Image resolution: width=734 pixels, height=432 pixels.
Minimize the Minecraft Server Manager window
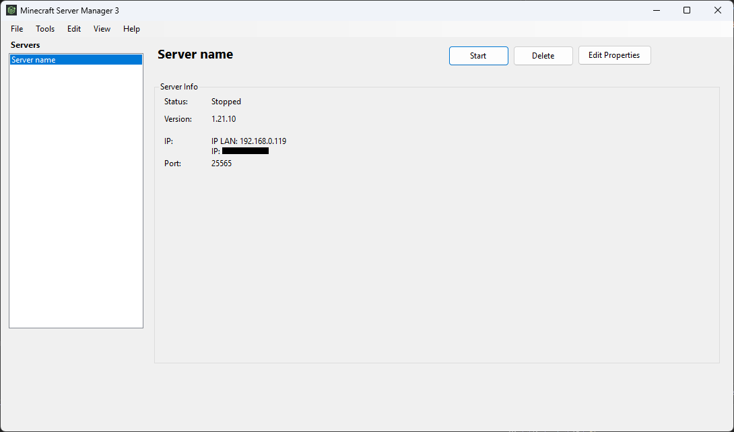(x=656, y=10)
